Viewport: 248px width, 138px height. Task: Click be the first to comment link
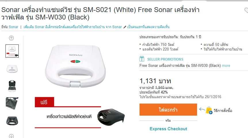(148, 27)
